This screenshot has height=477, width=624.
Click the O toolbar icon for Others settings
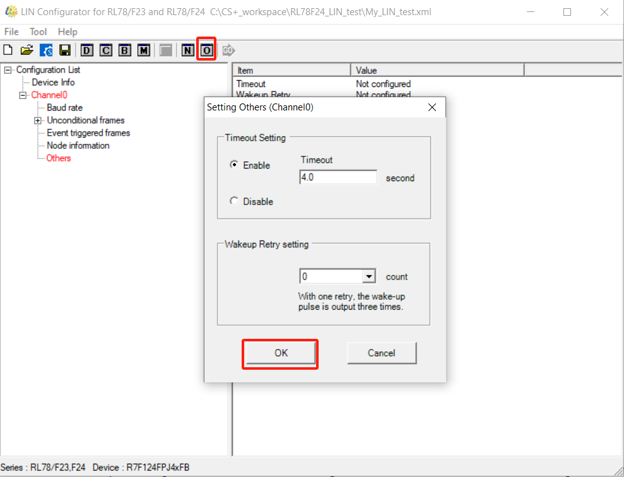[x=206, y=50]
